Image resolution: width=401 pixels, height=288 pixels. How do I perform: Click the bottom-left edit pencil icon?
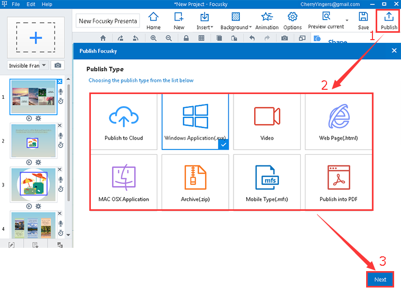[12, 245]
